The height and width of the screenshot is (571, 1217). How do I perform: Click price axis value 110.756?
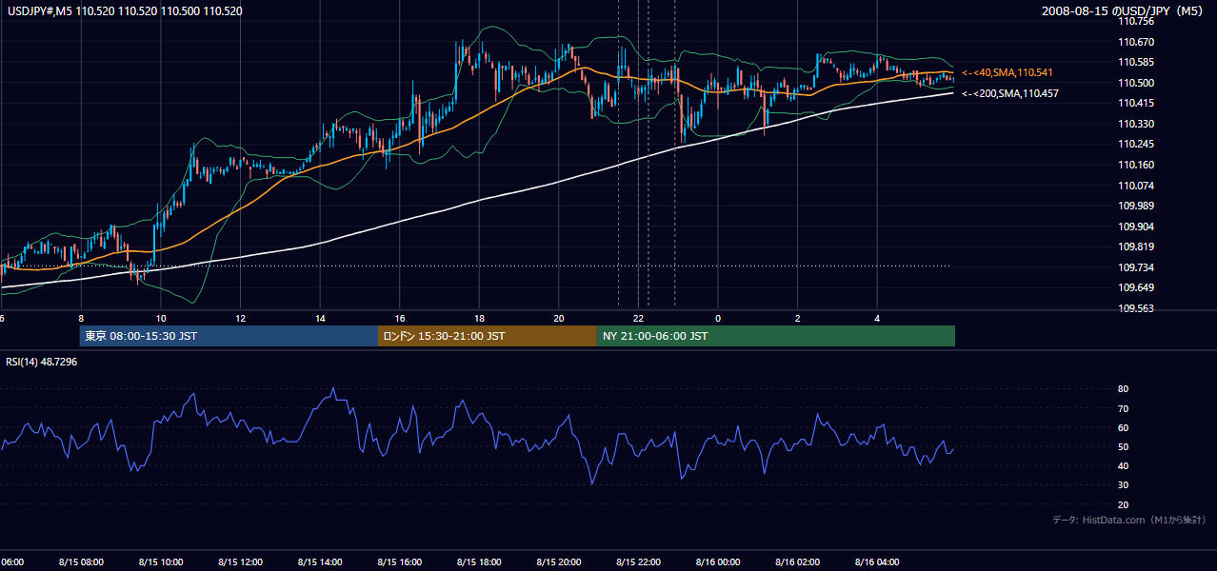pos(1135,21)
